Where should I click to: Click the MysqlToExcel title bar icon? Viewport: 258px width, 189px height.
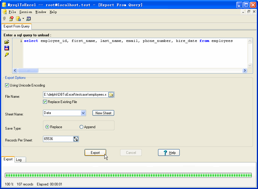(x=4, y=5)
